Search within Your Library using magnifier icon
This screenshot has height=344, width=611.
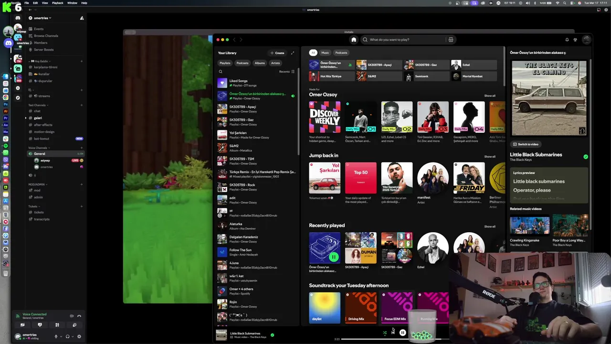pos(221,72)
